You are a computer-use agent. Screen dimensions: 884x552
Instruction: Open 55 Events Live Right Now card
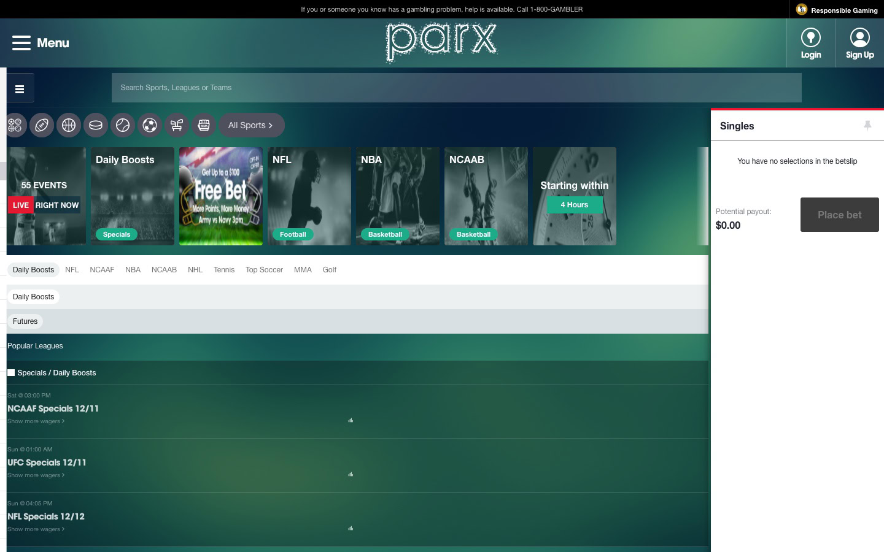point(46,196)
